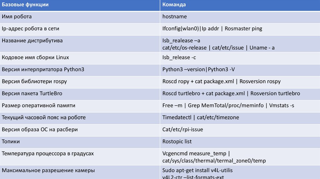Click the 'Rostopic list' command cell
This screenshot has width=320, height=179.
click(177, 141)
